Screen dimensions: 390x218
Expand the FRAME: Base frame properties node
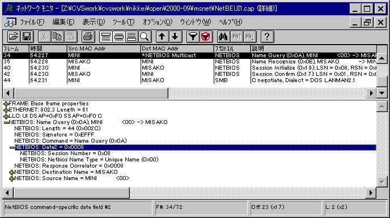click(x=6, y=104)
